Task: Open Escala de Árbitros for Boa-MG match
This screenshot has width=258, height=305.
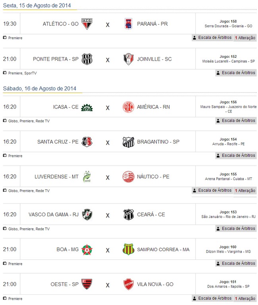Action: (236, 263)
